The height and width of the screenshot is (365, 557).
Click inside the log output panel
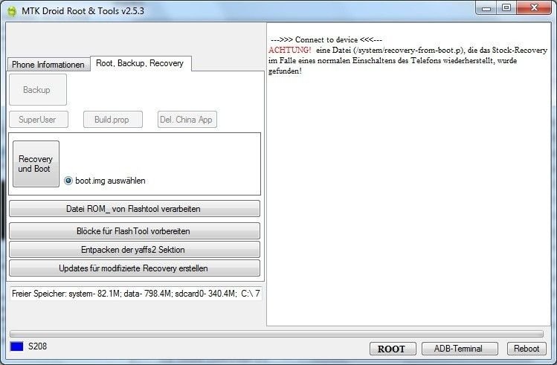click(408, 174)
